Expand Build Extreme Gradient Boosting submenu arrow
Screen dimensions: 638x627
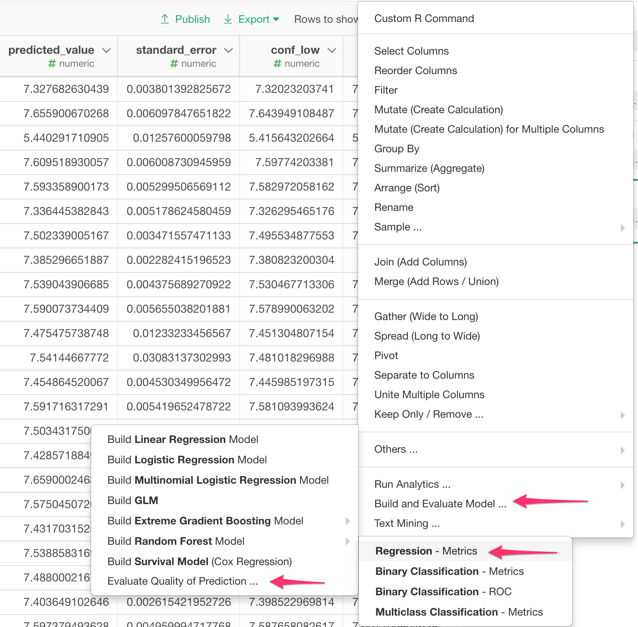pos(347,521)
